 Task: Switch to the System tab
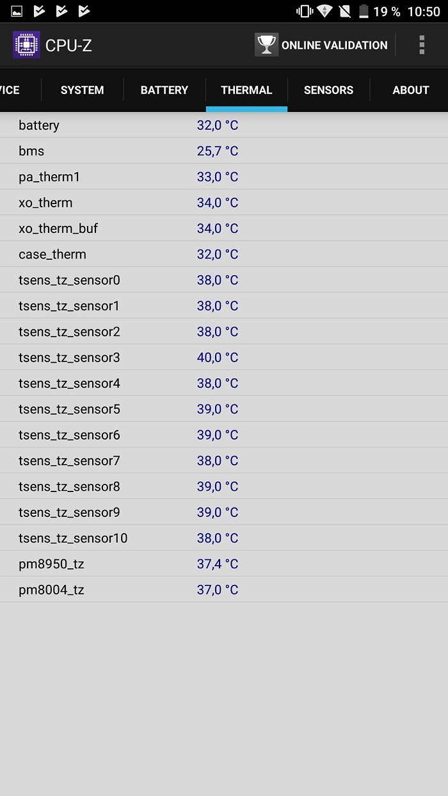click(82, 90)
